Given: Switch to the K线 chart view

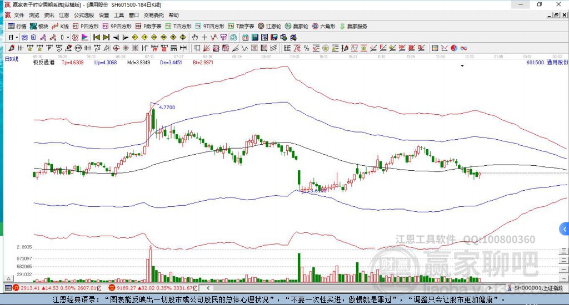Looking at the screenshot, I should (60, 26).
